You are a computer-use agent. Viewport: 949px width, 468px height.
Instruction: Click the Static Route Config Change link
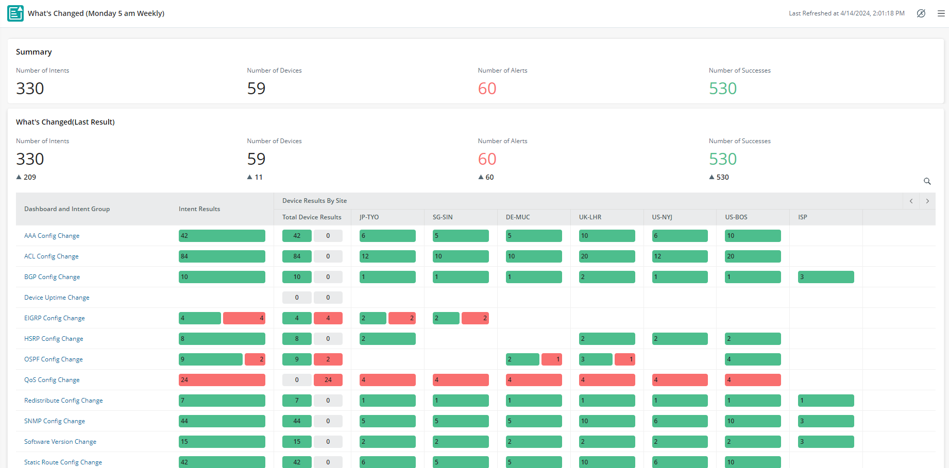pos(63,462)
